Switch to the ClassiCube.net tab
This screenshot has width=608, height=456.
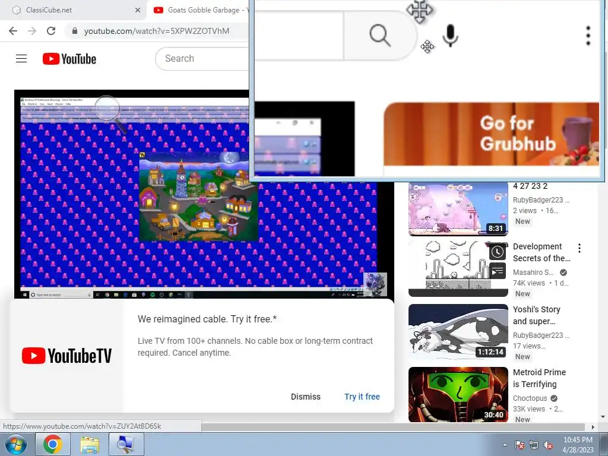point(74,10)
